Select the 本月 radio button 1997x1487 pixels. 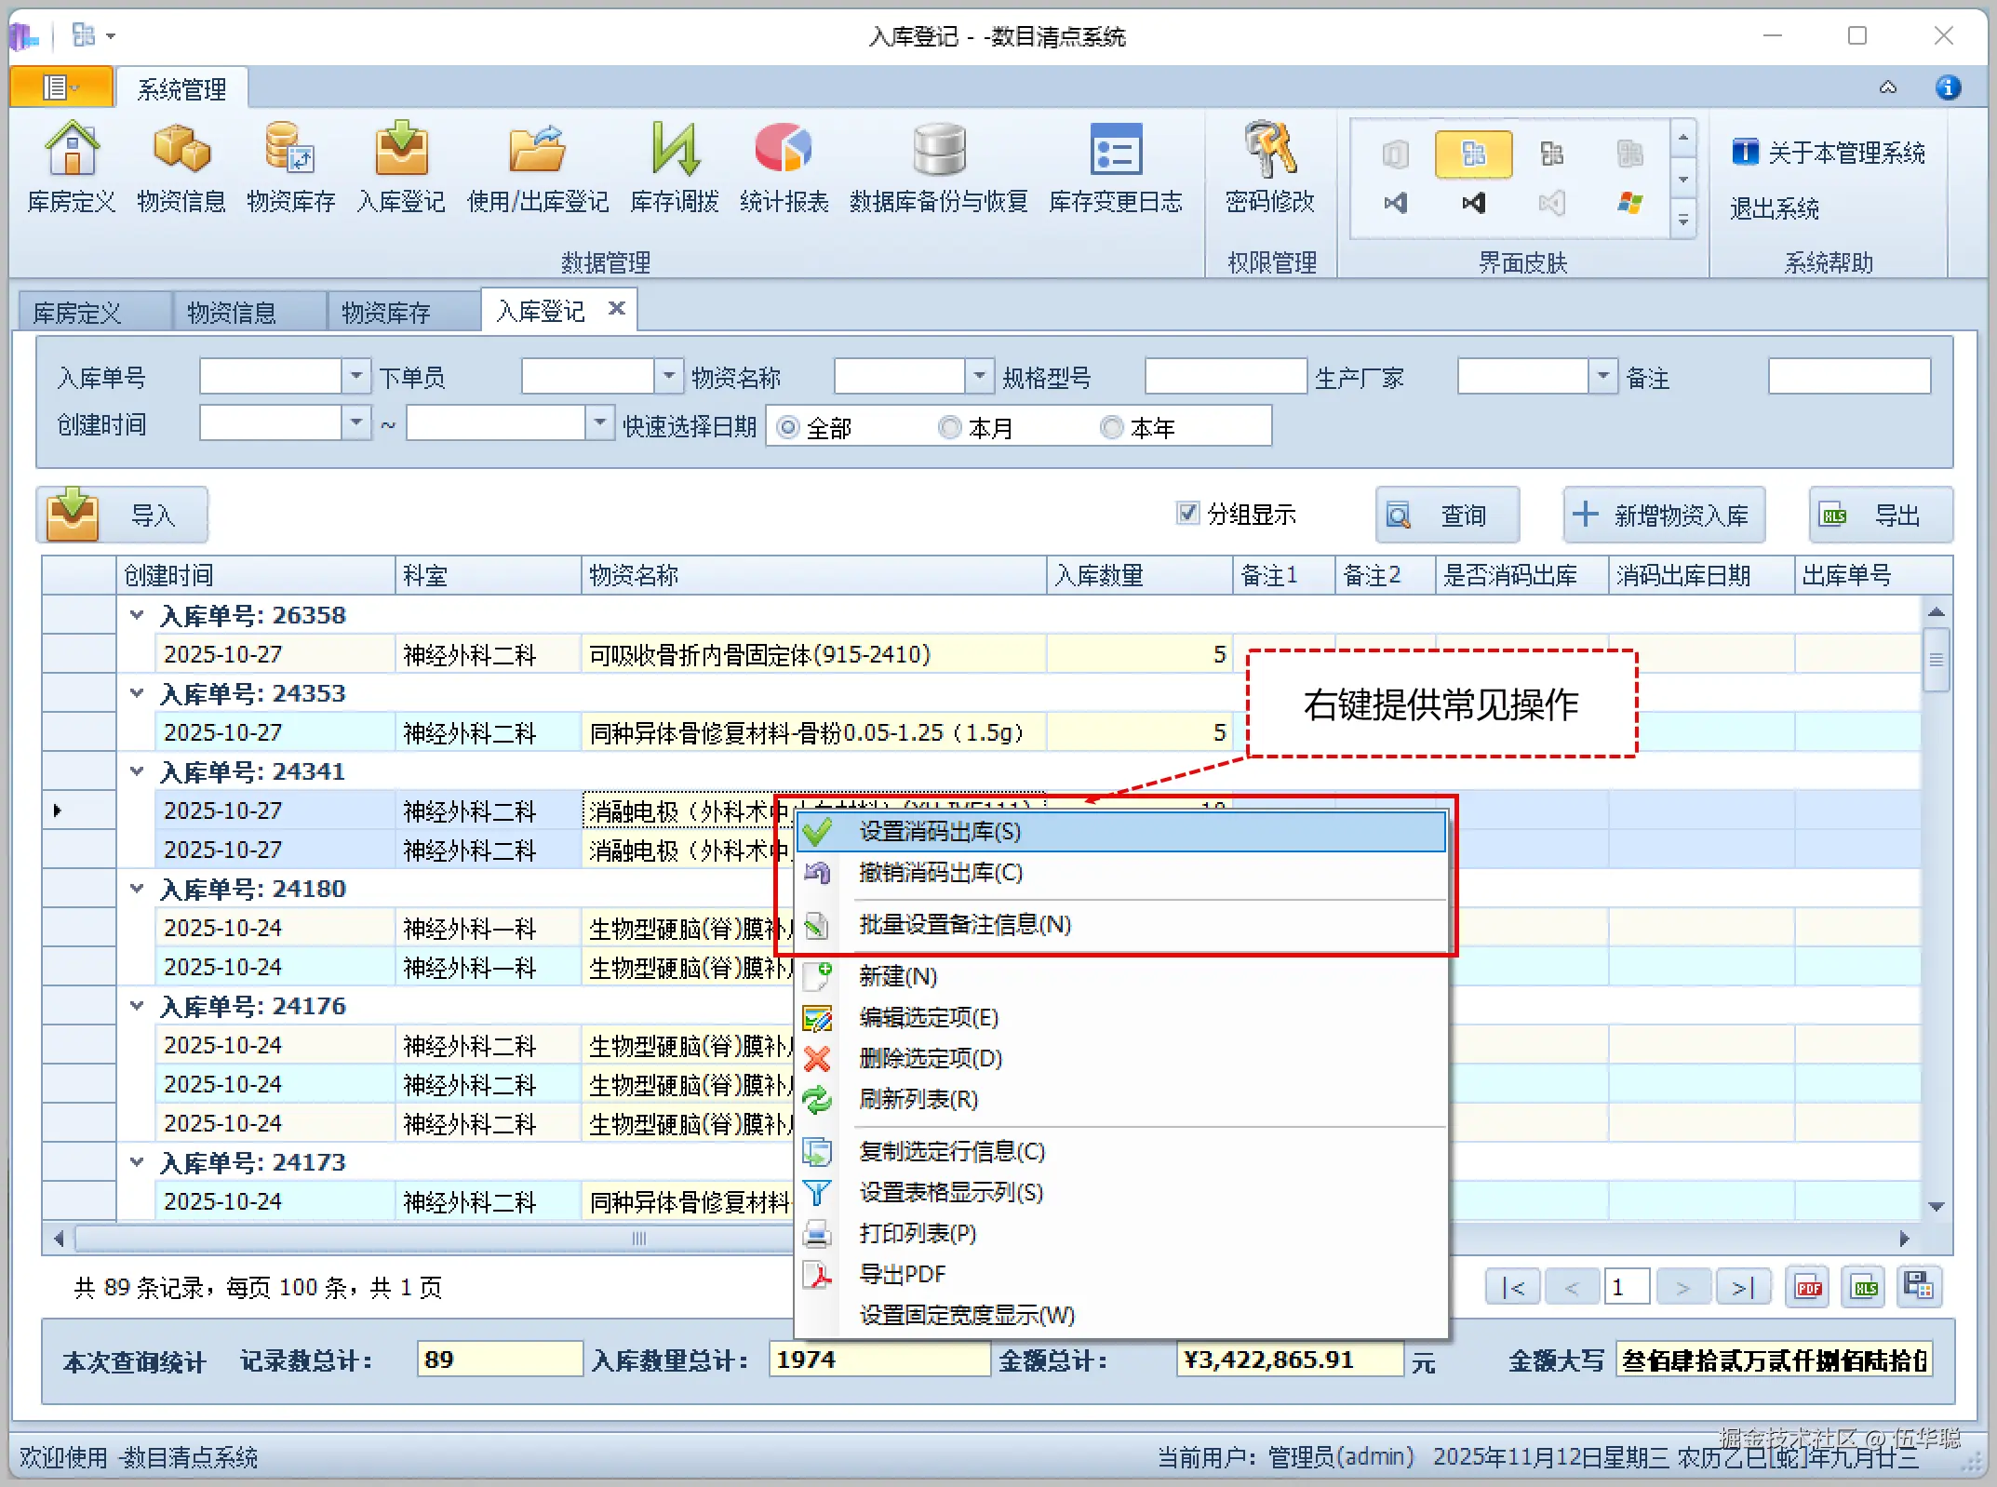(x=949, y=427)
